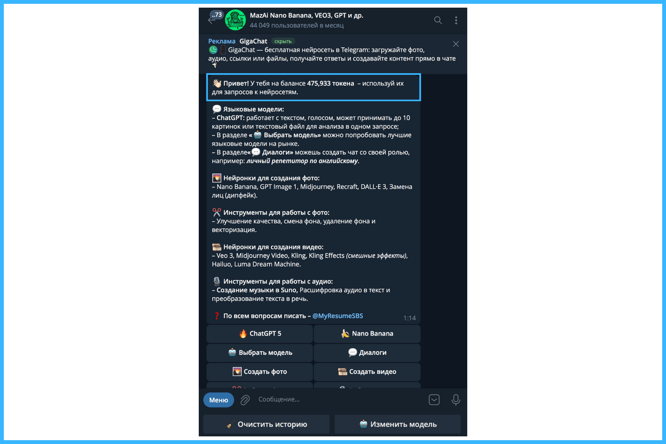Click 'Очистить историю' keyboard button
The image size is (666, 444).
click(266, 424)
